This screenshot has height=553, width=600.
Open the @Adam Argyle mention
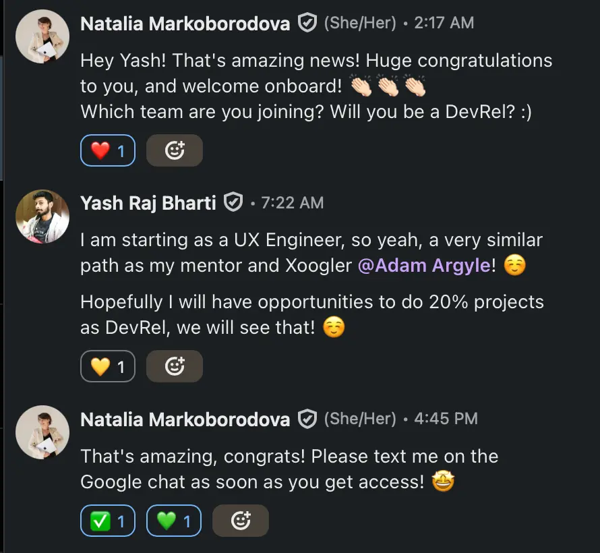[x=424, y=266]
